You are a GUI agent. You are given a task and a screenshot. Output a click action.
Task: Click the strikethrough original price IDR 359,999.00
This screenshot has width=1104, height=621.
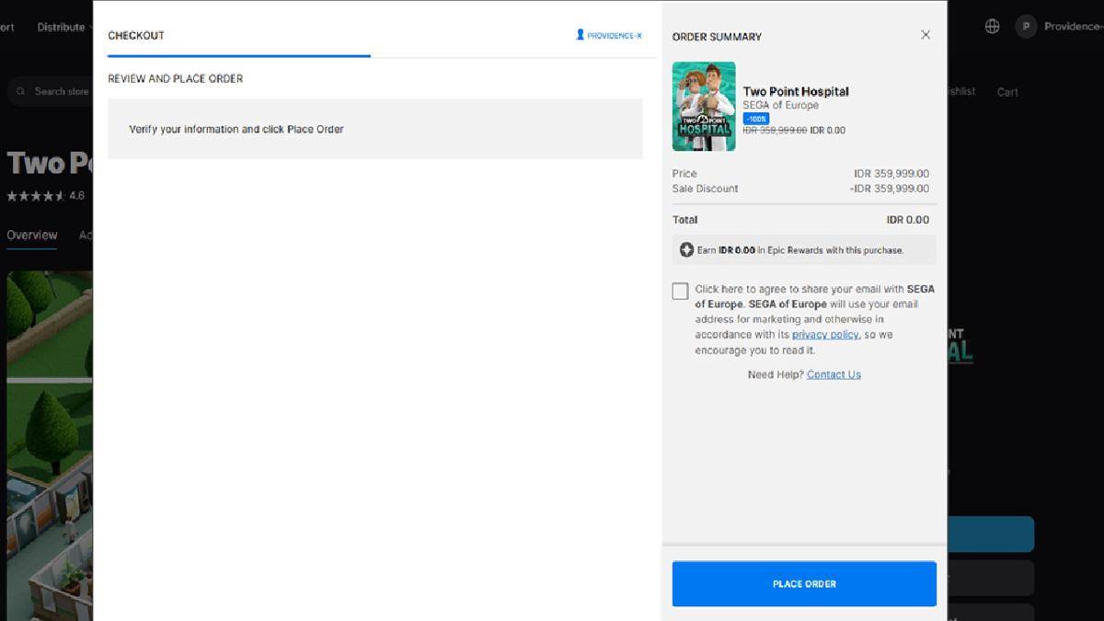pyautogui.click(x=775, y=131)
